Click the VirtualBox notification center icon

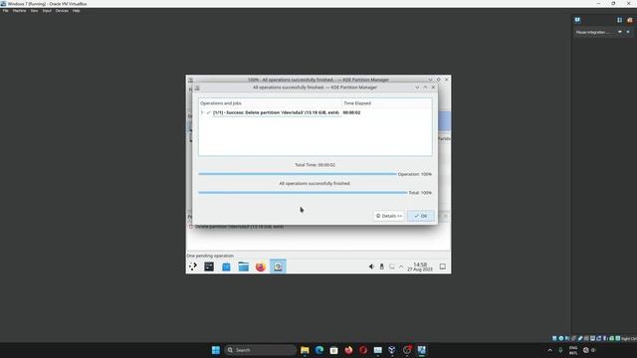(x=577, y=20)
